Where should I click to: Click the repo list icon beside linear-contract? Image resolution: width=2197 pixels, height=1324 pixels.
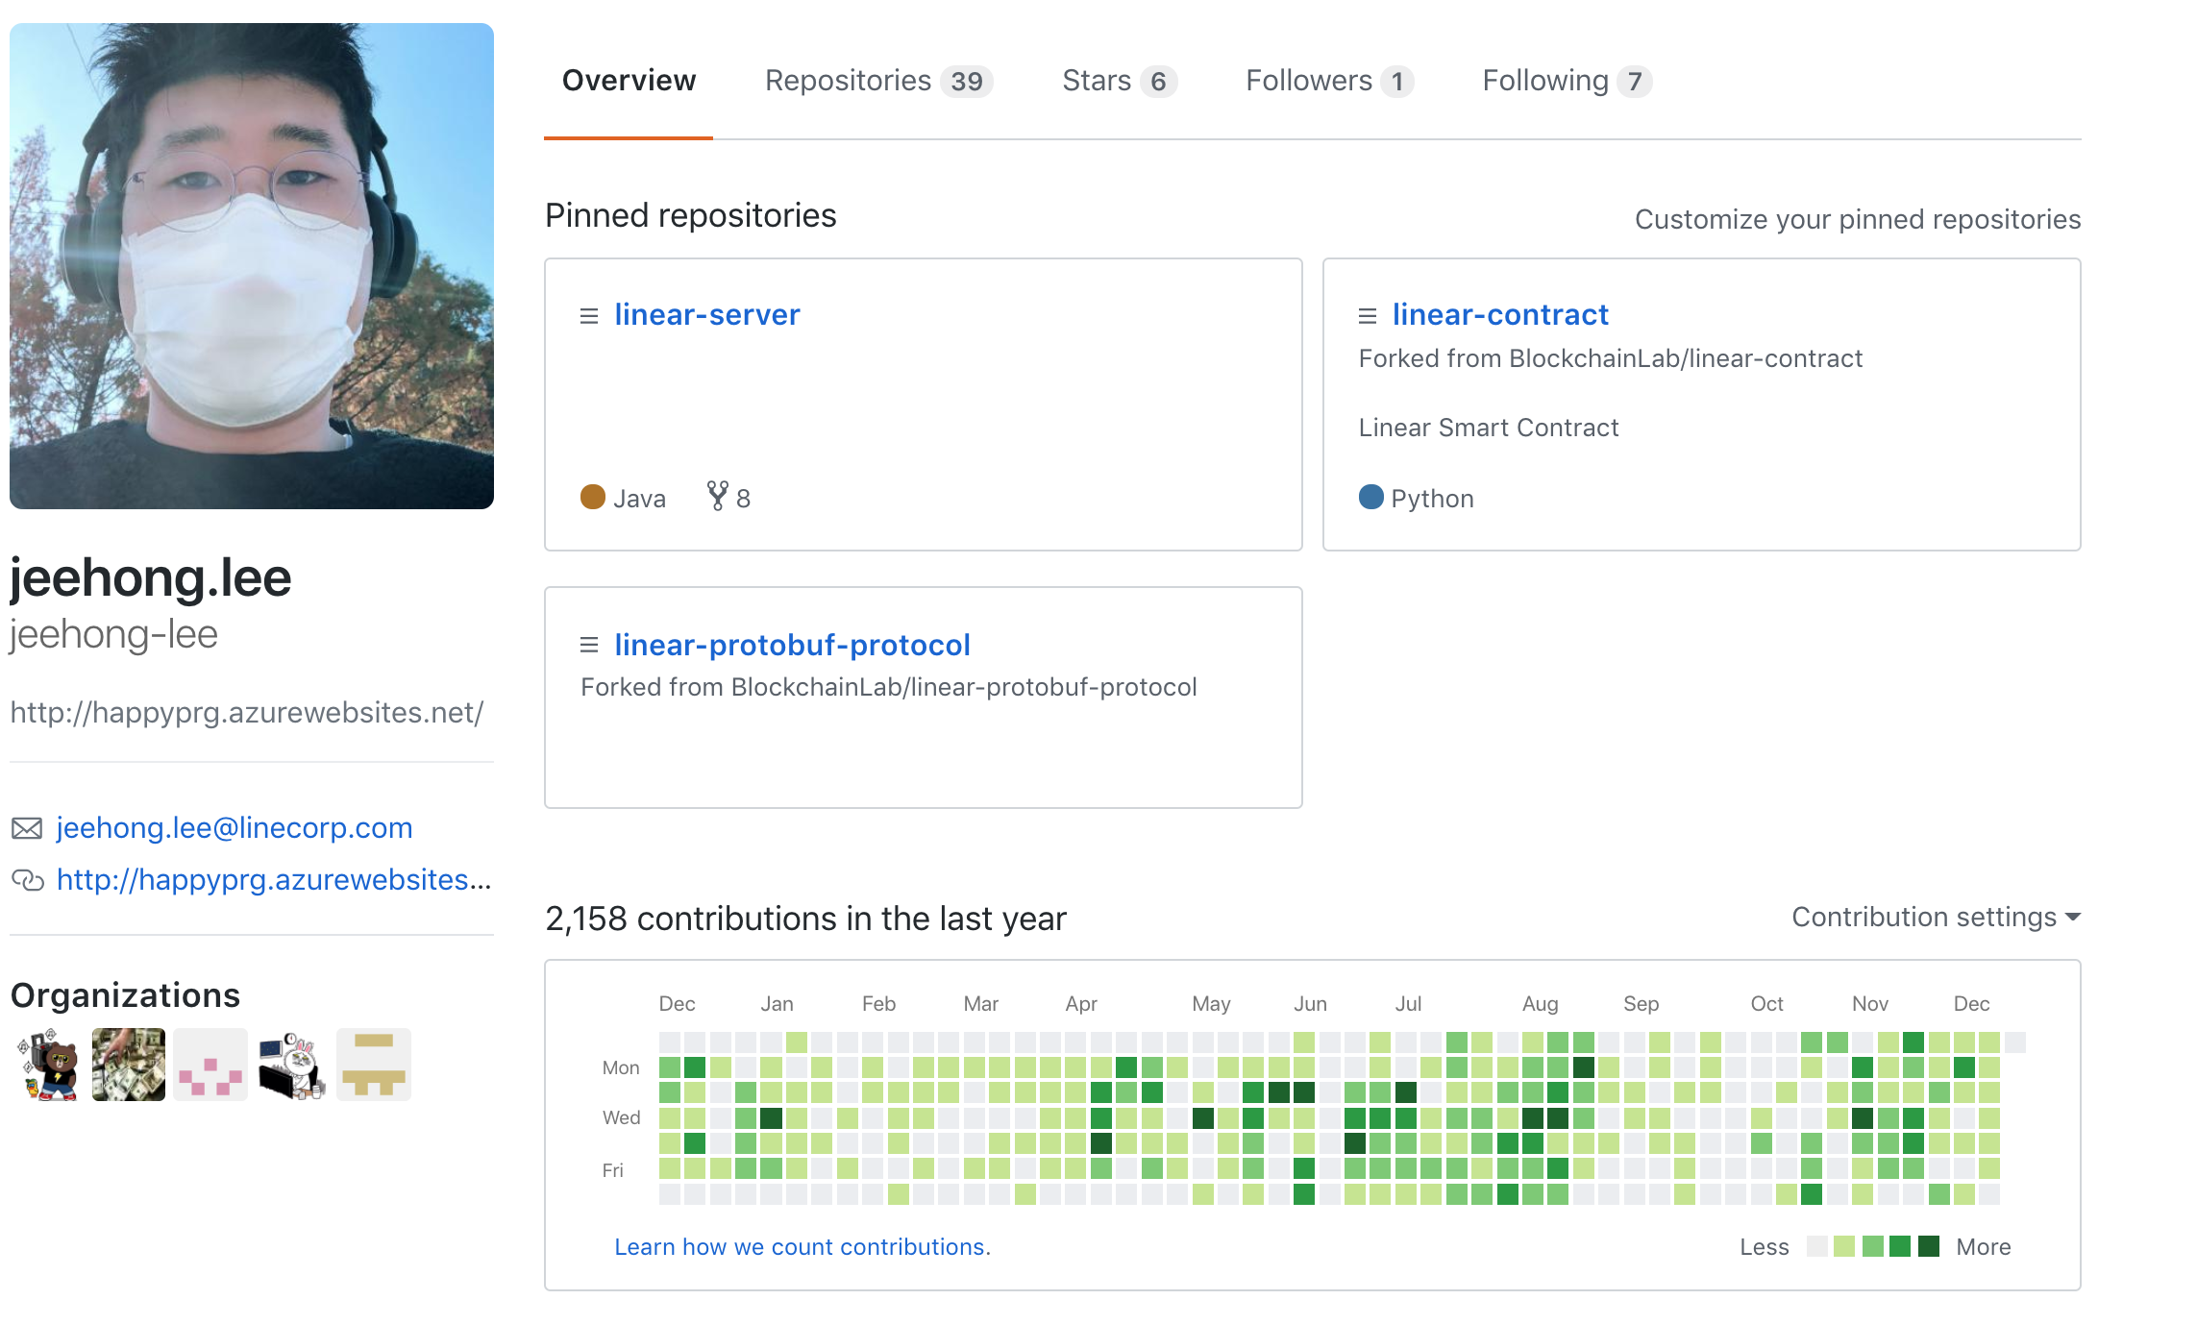[1369, 315]
